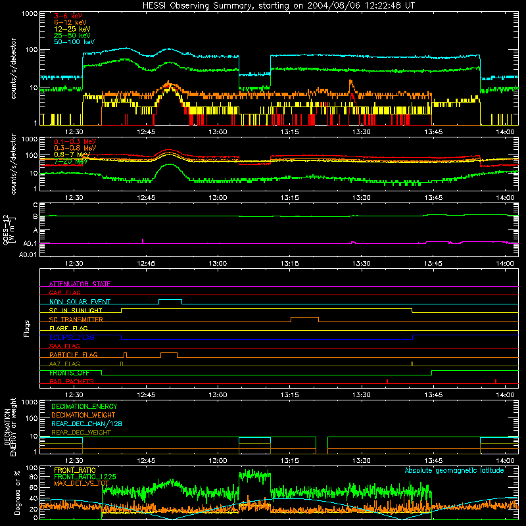Click the yellow 0.8-7 MeV legend label
The image size is (526, 526).
point(72,155)
